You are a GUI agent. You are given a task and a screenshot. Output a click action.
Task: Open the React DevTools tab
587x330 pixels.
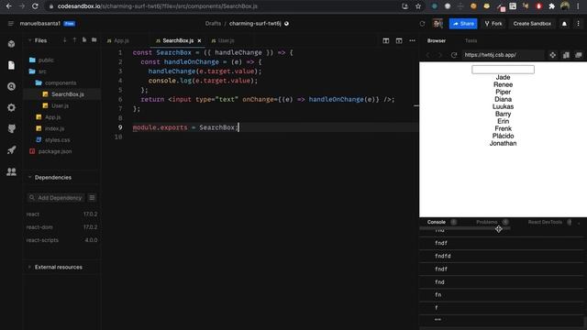point(545,222)
